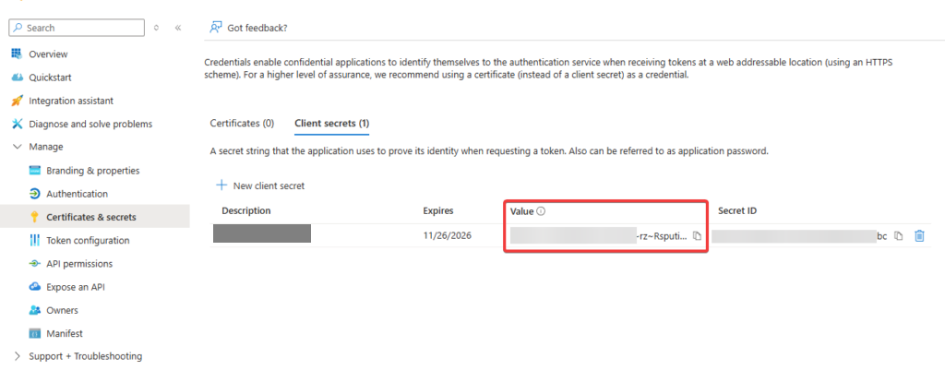Go to Token configuration page
Screen dimensions: 945x382
pos(88,241)
